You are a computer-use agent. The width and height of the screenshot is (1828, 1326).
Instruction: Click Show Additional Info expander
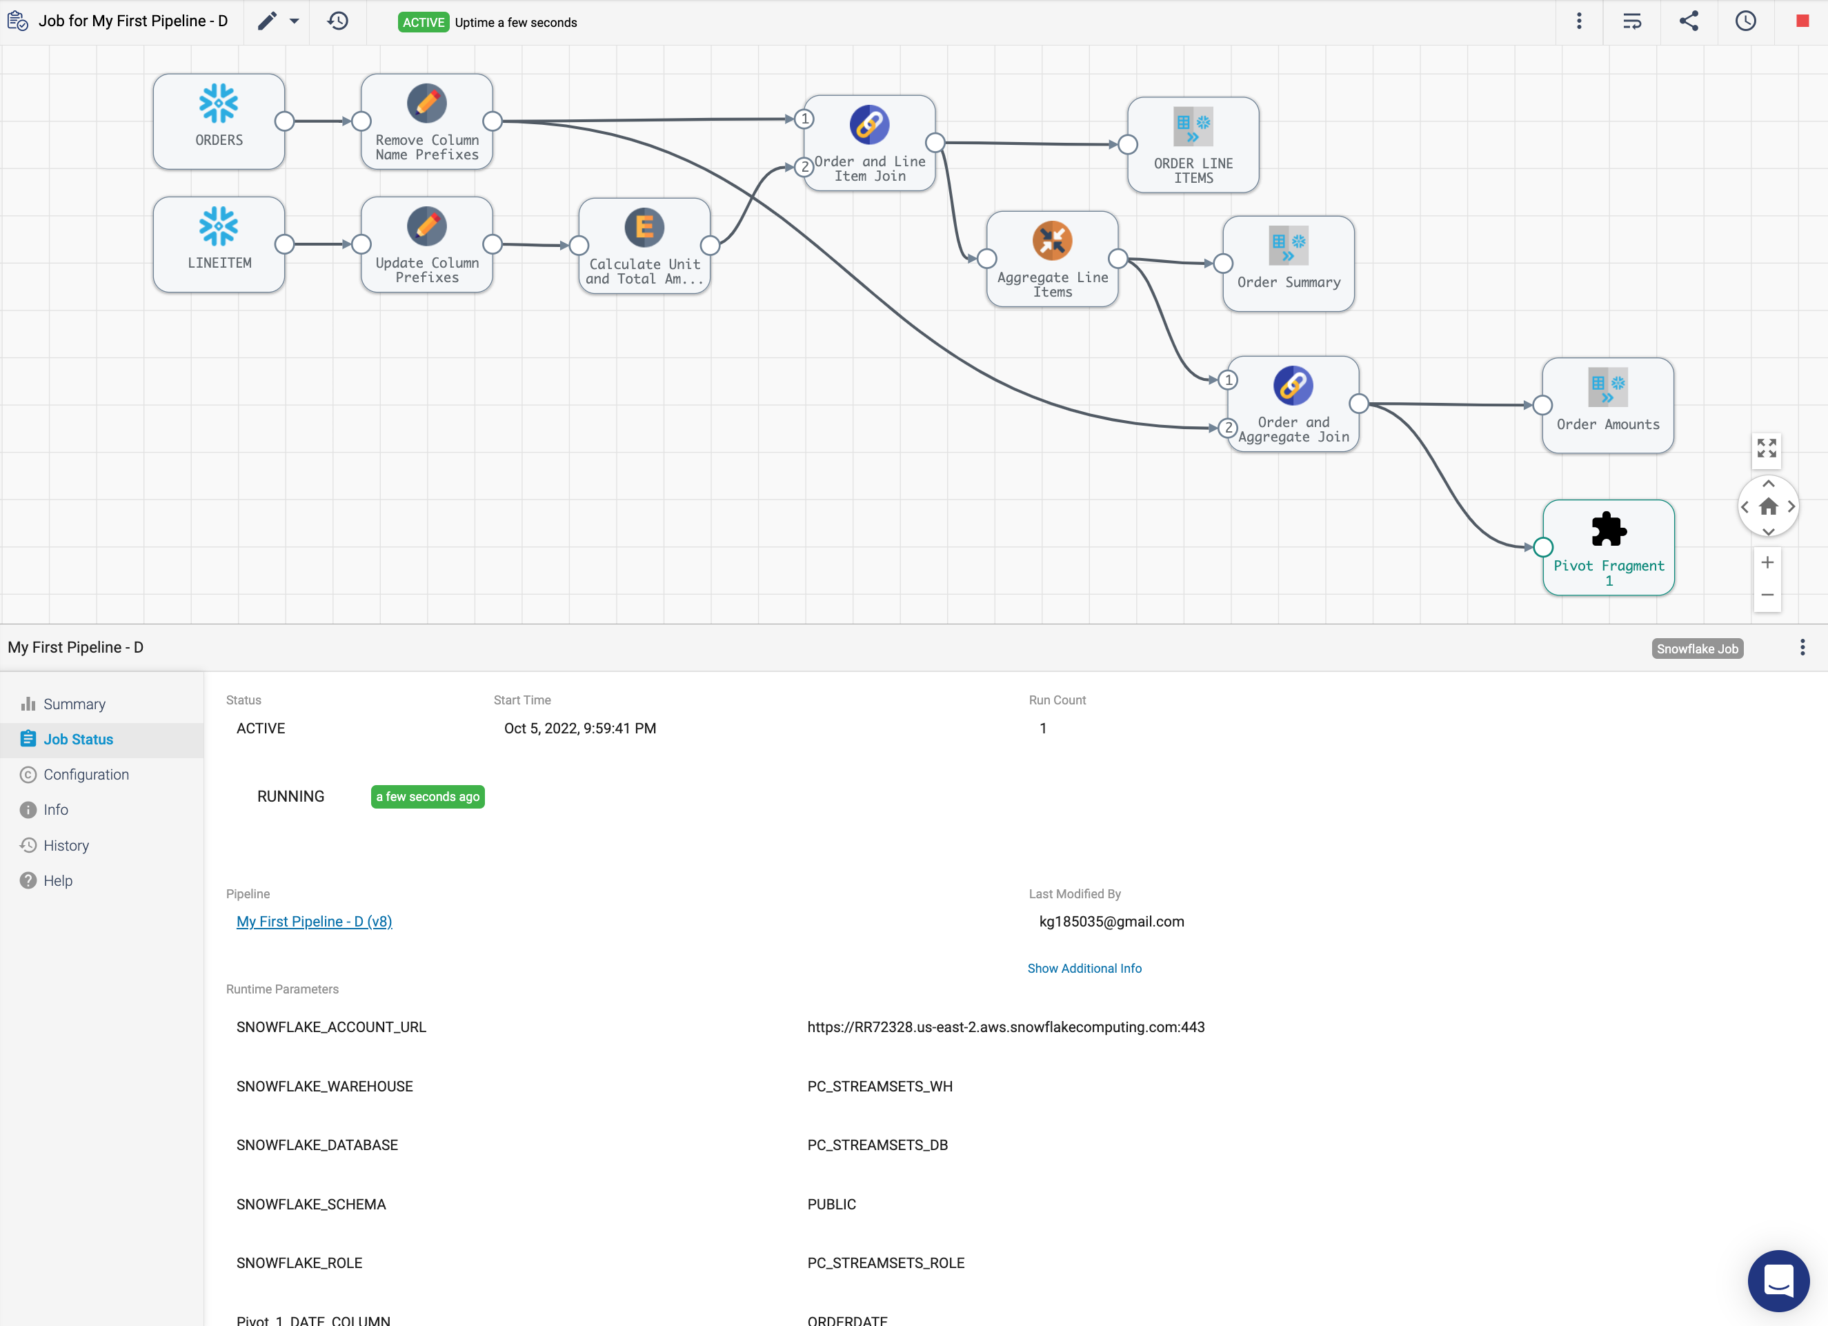pyautogui.click(x=1084, y=968)
